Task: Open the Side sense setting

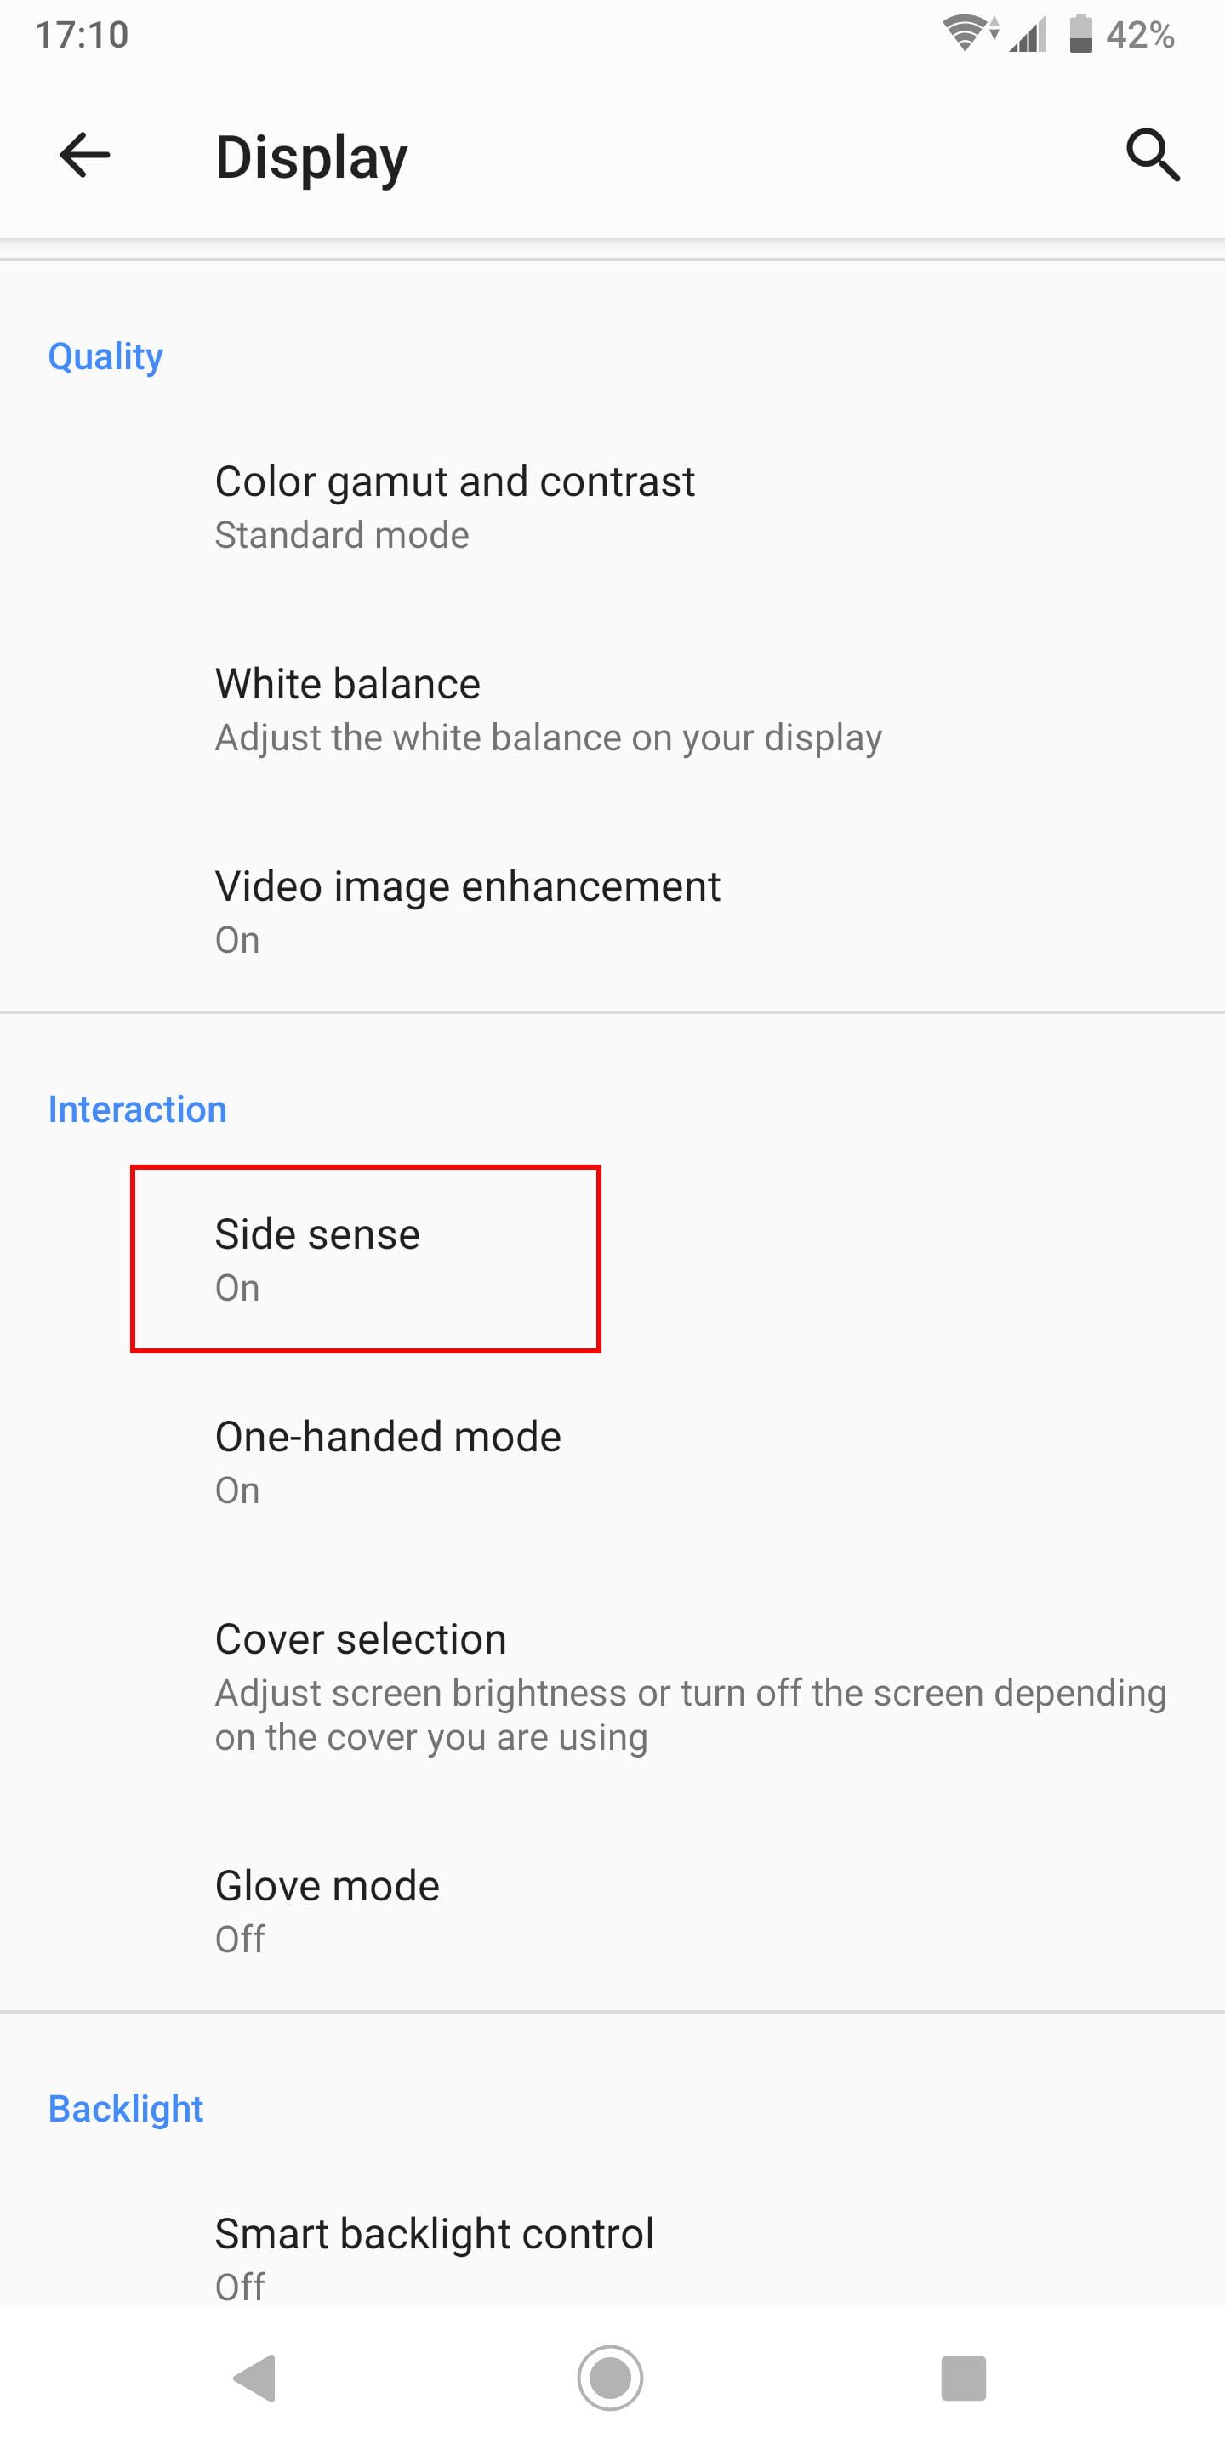Action: pyautogui.click(x=612, y=1259)
